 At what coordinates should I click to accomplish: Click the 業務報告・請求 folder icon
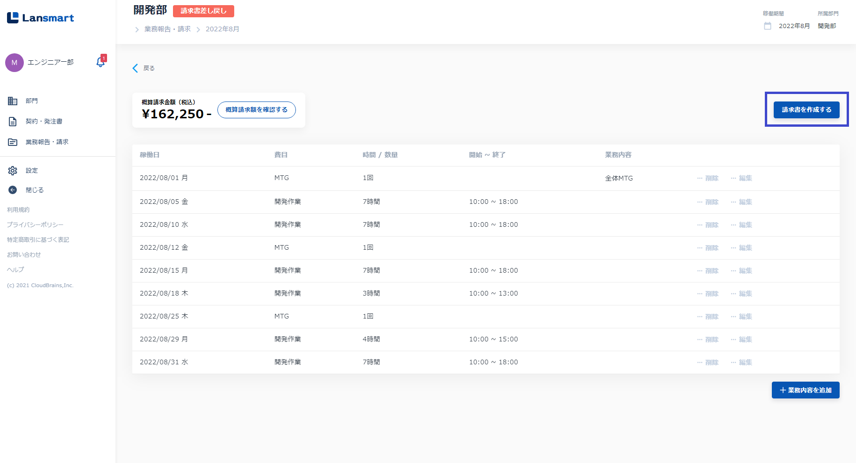tap(13, 142)
